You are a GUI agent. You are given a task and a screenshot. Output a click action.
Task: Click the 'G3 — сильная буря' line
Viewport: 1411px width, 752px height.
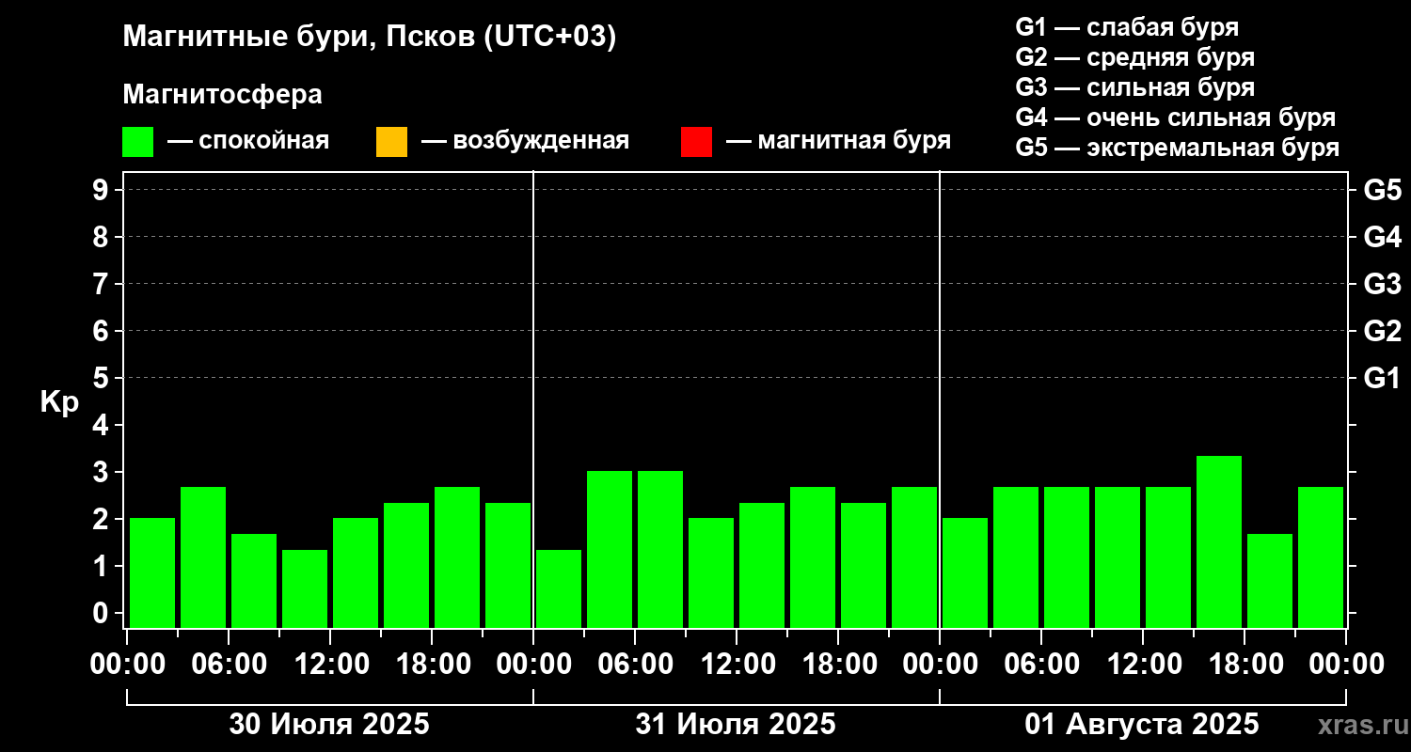click(x=1134, y=87)
